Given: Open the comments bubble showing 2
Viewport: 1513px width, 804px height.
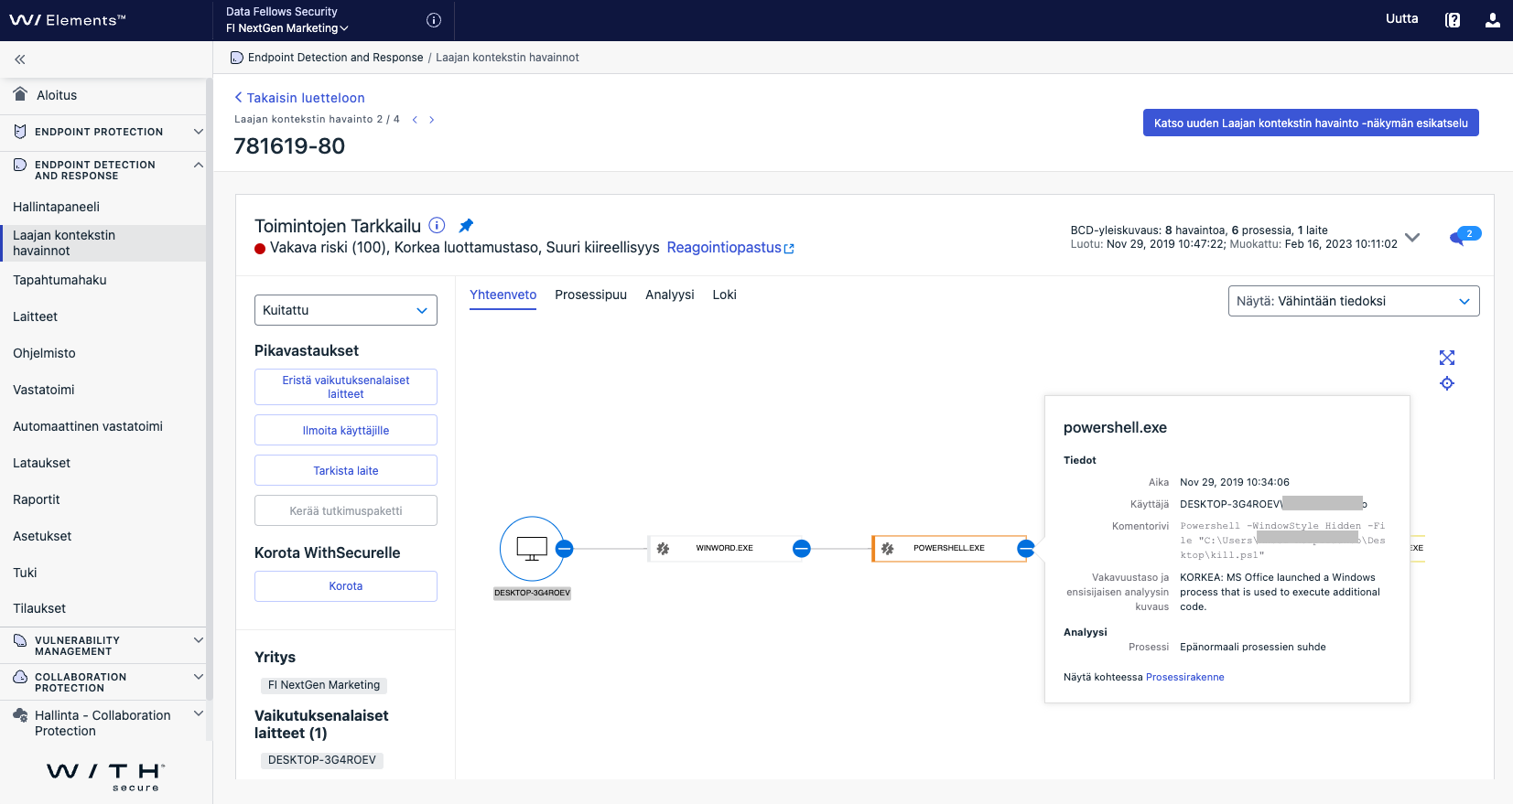Looking at the screenshot, I should 1464,236.
